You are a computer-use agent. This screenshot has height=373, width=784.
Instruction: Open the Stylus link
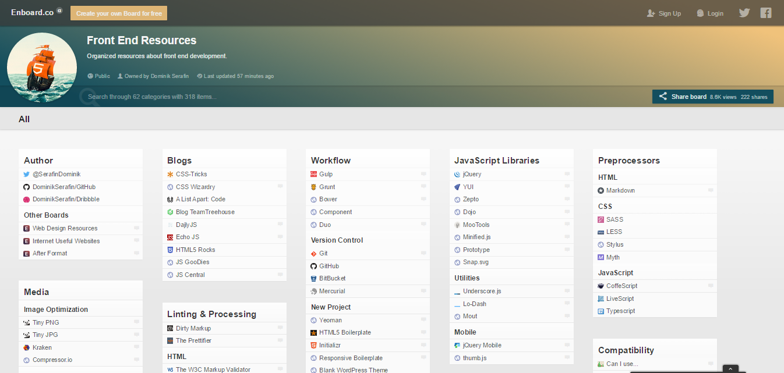(x=615, y=244)
